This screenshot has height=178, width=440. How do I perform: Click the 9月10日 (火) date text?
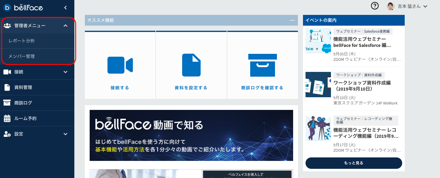(344, 98)
